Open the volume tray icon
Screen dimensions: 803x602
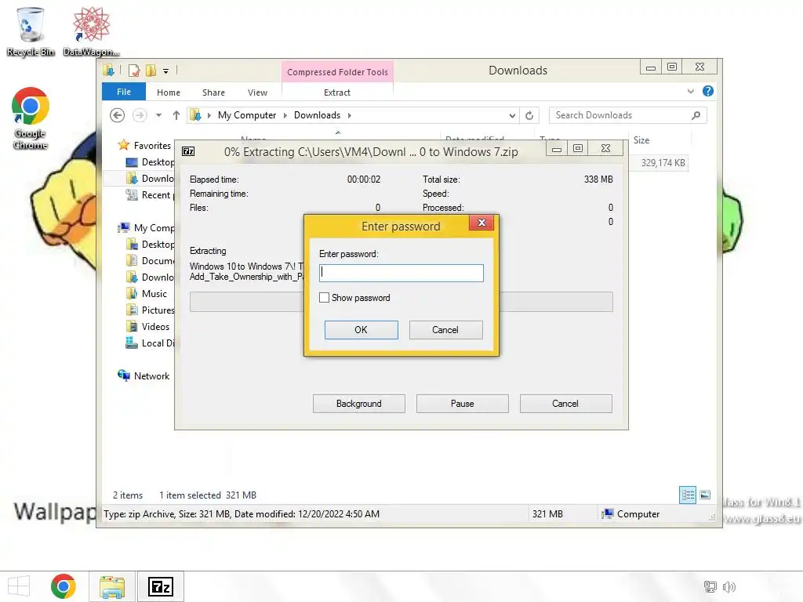point(729,586)
